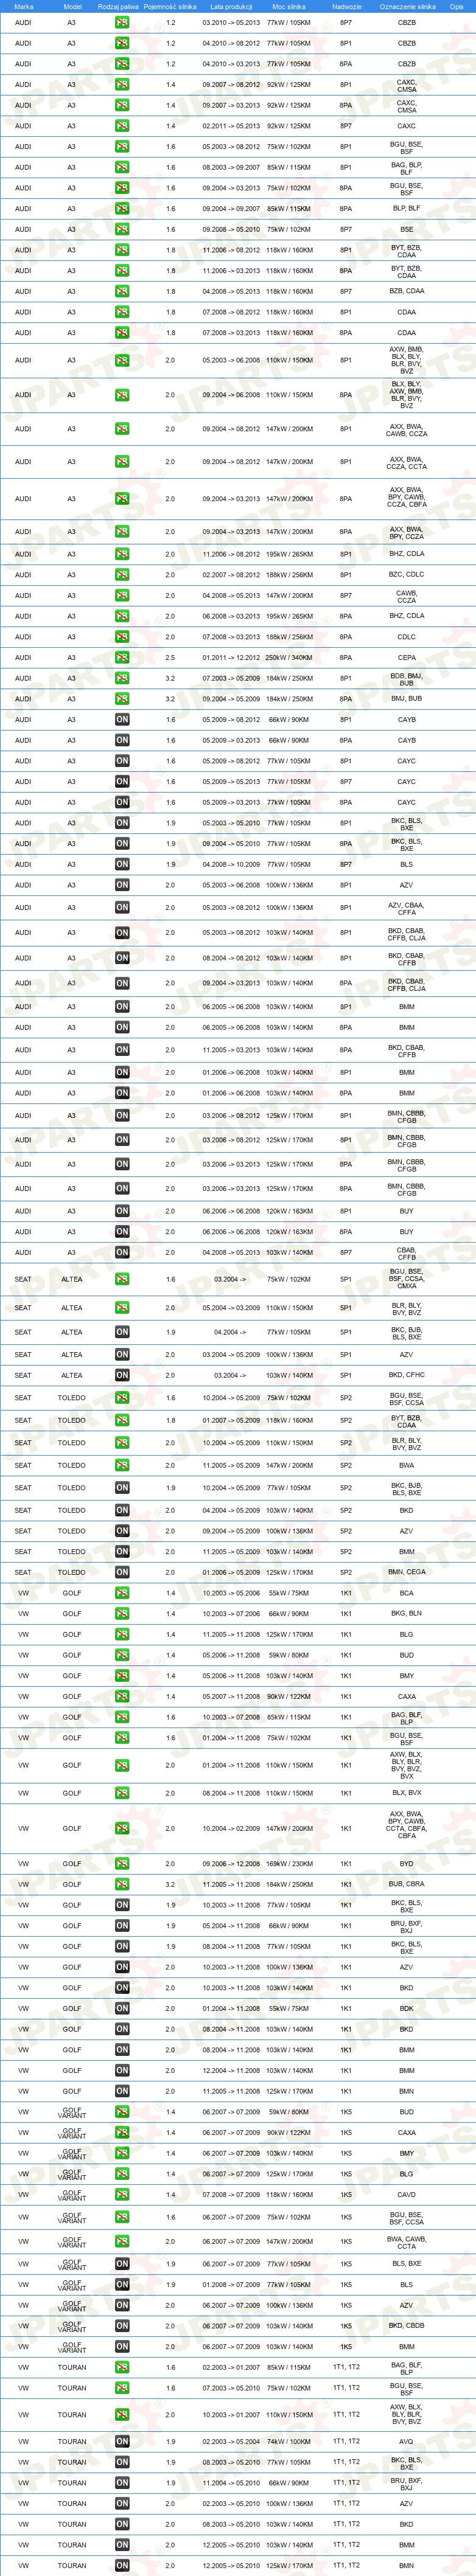The image size is (476, 2576).
Task: Click petrol icon in VW Golf BCA row
Action: (x=122, y=1593)
